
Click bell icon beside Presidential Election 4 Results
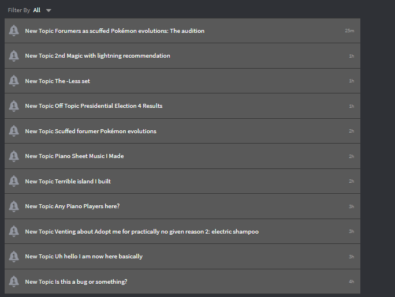pyautogui.click(x=14, y=106)
